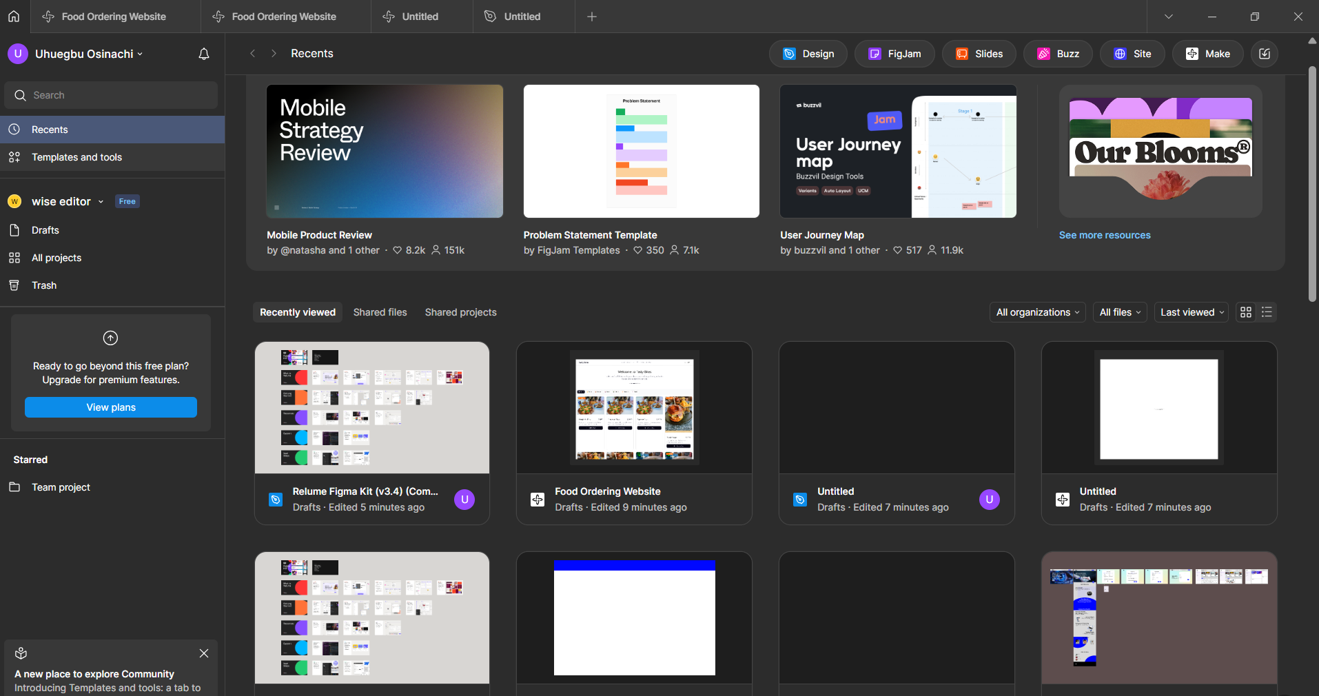Open the import file icon button
This screenshot has height=696, width=1319.
tap(1265, 54)
